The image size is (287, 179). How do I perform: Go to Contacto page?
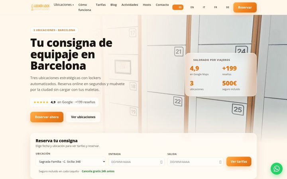pyautogui.click(x=162, y=5)
